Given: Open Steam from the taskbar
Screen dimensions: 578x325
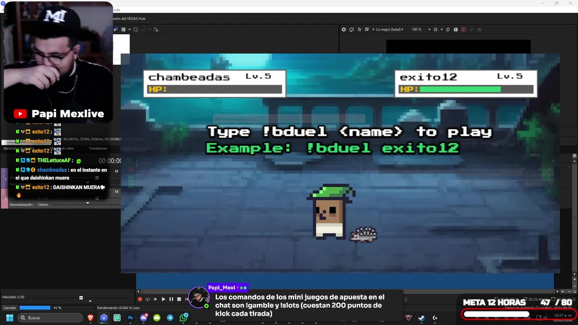Looking at the screenshot, I should click(421, 318).
